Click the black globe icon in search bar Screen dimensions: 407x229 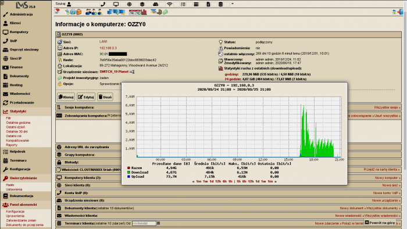pos(129,4)
